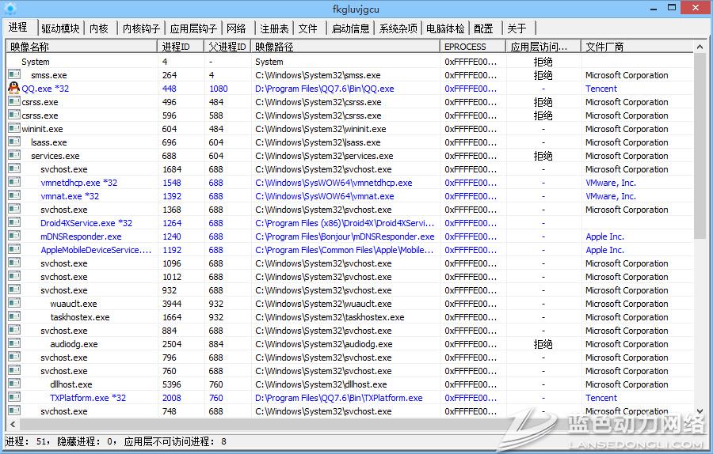Open the 注册表 tab

click(274, 28)
